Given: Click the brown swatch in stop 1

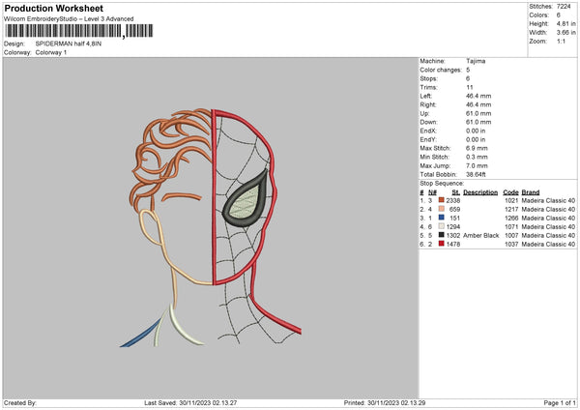Looking at the screenshot, I should [x=442, y=200].
